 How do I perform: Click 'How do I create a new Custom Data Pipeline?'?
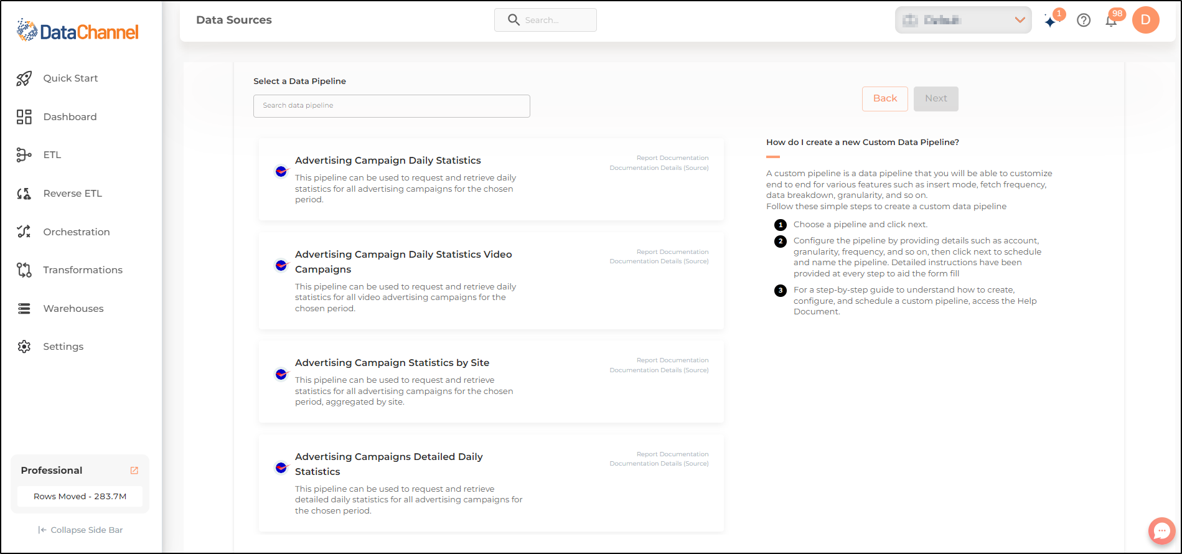point(863,143)
